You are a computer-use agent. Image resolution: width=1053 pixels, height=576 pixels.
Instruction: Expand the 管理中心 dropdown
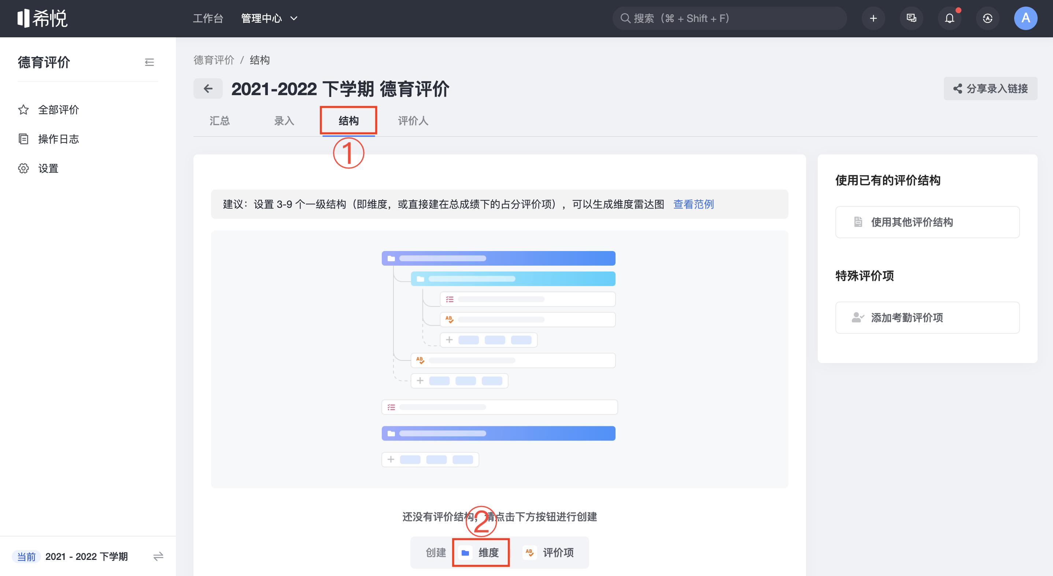click(269, 18)
